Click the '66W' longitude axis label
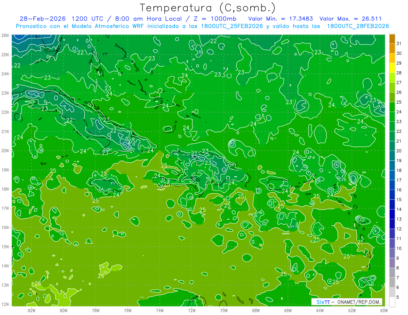Screen dimensions: 408x315 pos(288,310)
